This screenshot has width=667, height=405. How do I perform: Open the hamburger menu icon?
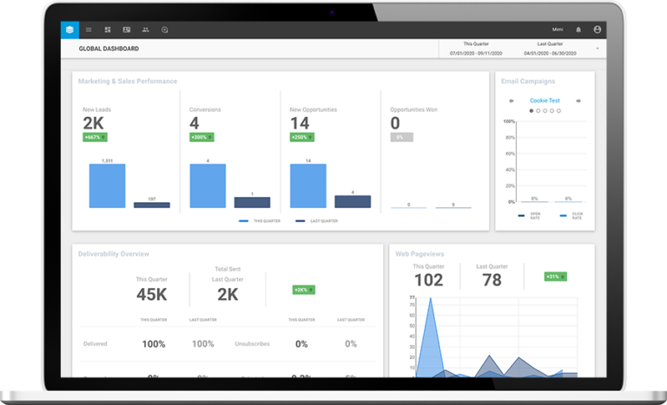(89, 29)
